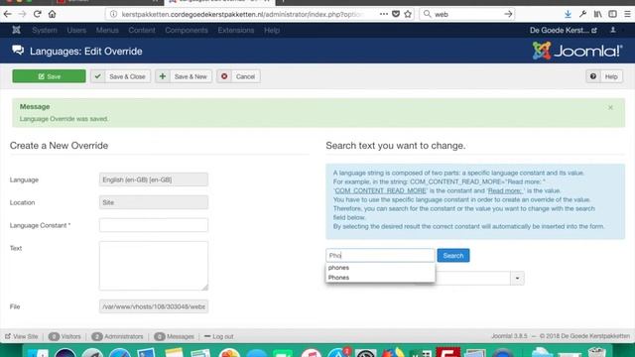Image resolution: width=635 pixels, height=357 pixels.
Task: Click View Site in footer
Action: pos(22,336)
